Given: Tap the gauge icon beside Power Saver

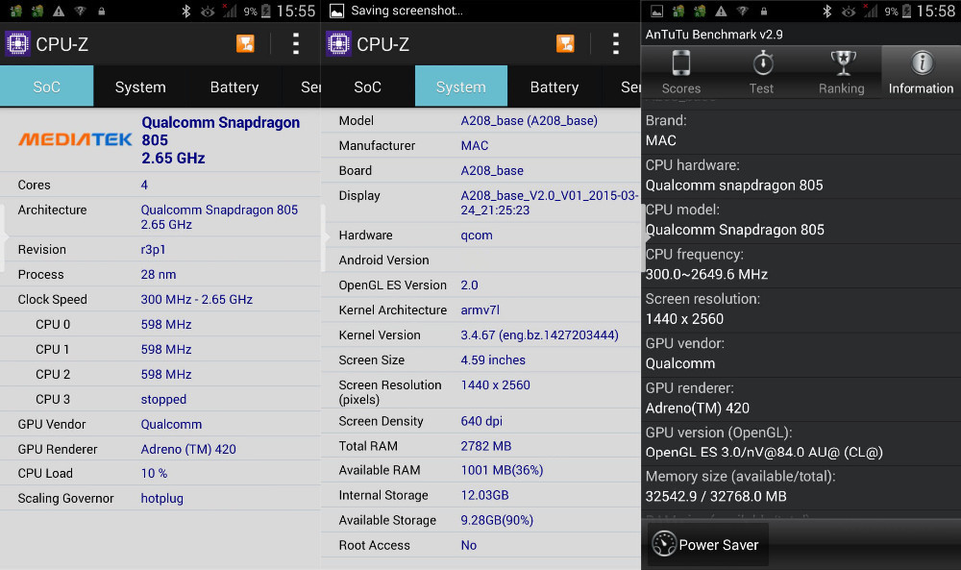Looking at the screenshot, I should (663, 544).
